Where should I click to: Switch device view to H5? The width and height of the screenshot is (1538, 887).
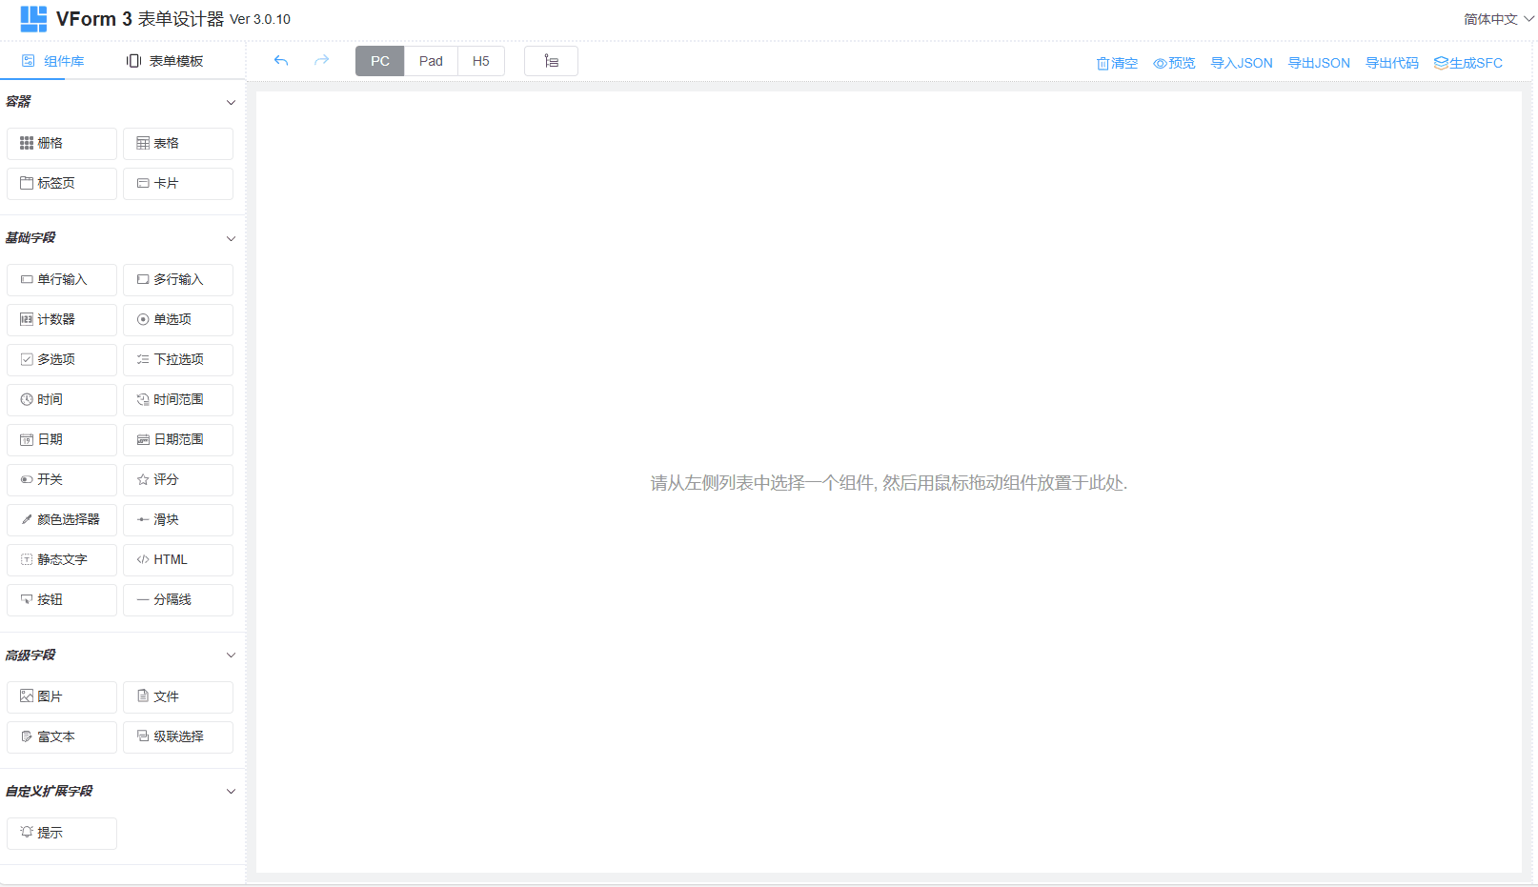pos(480,60)
